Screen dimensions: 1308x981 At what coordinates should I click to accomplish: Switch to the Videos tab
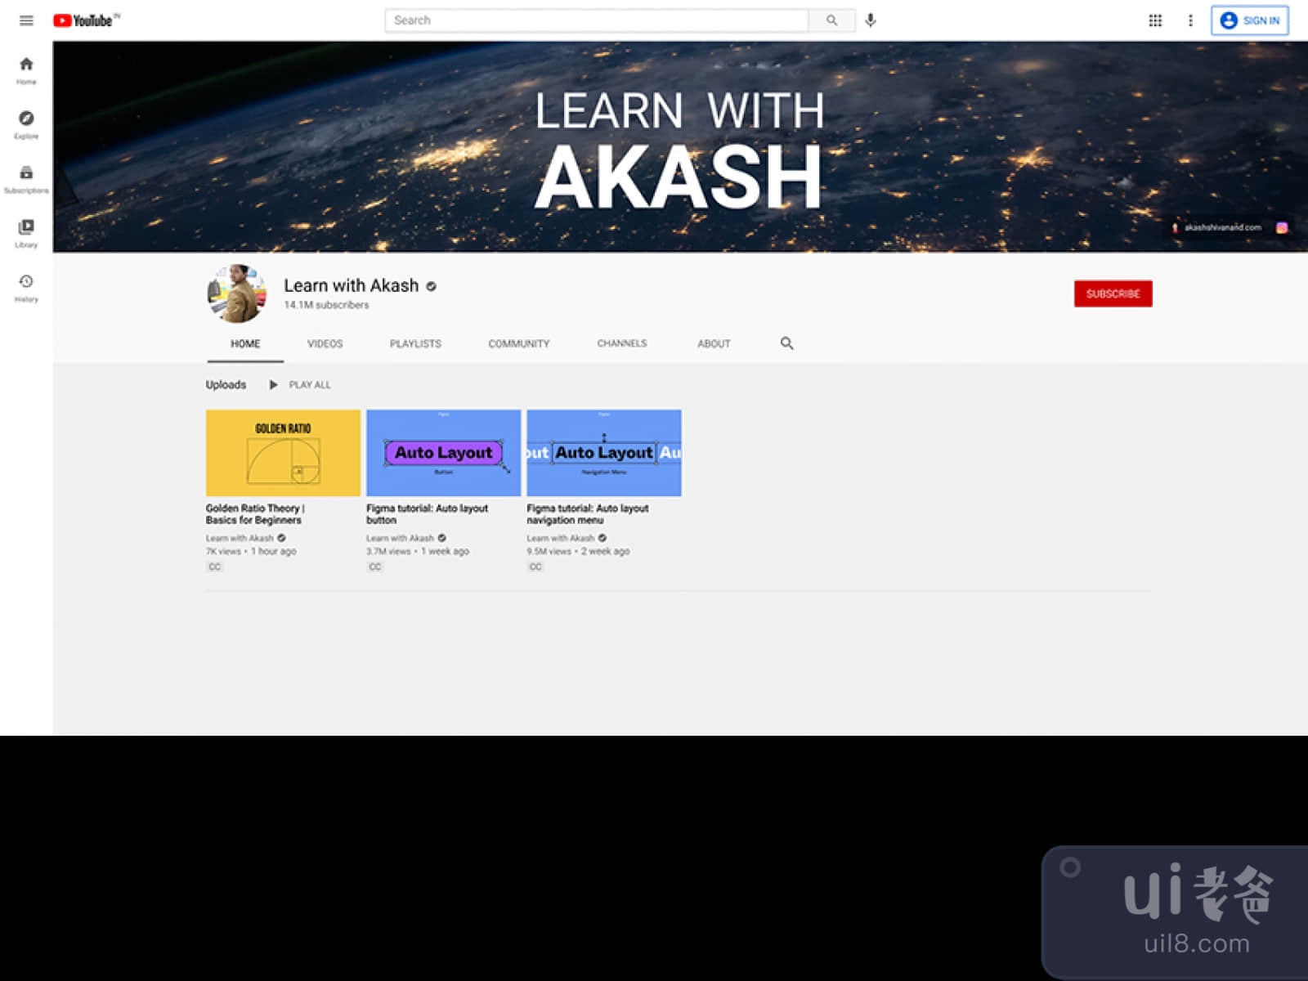pos(325,343)
